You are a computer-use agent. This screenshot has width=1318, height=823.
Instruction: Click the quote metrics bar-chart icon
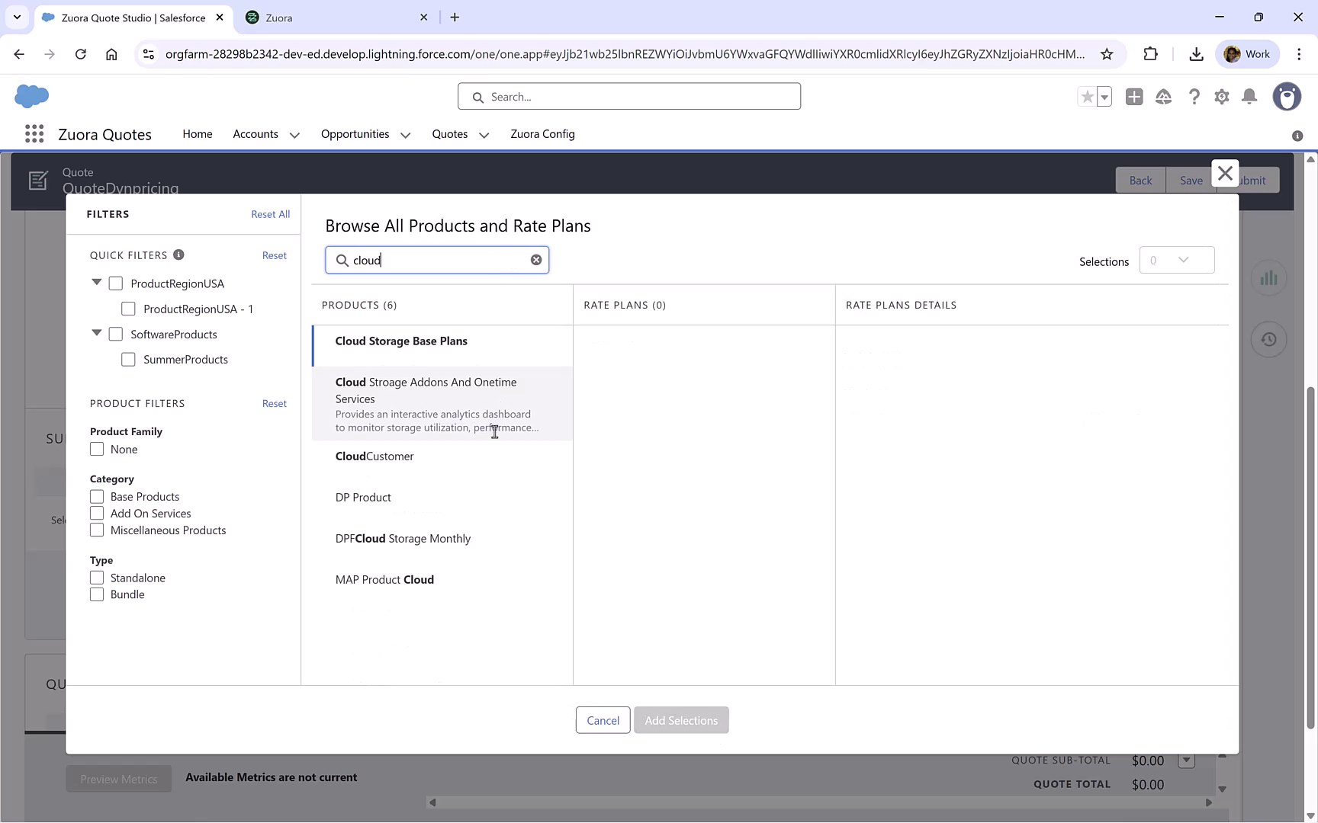pos(1268,278)
